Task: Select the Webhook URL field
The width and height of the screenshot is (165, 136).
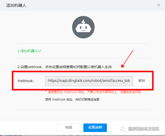Action: pyautogui.click(x=89, y=81)
